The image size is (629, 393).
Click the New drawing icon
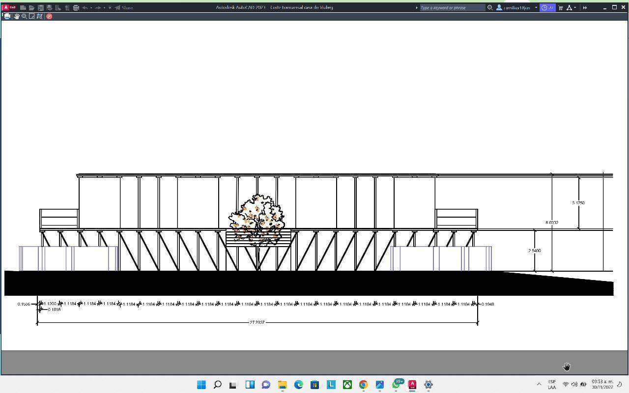tap(23, 8)
